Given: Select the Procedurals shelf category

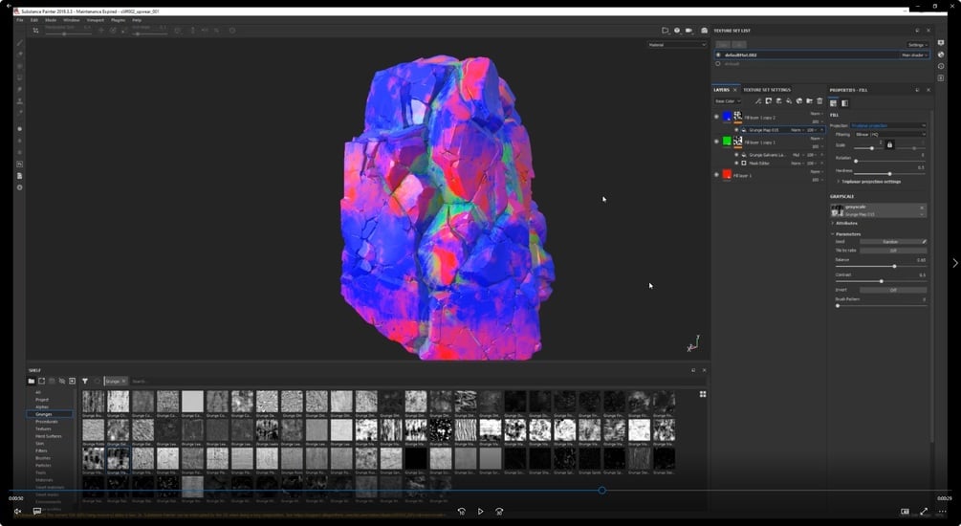Looking at the screenshot, I should (47, 422).
